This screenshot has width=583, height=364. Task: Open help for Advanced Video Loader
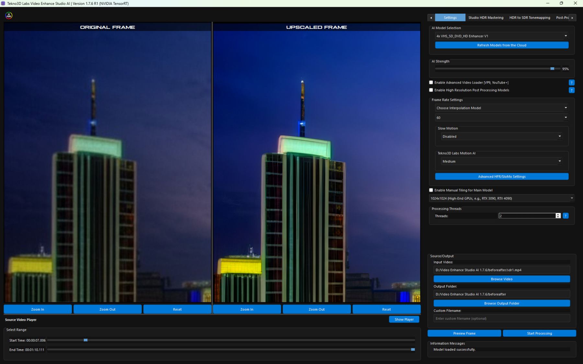tap(572, 83)
